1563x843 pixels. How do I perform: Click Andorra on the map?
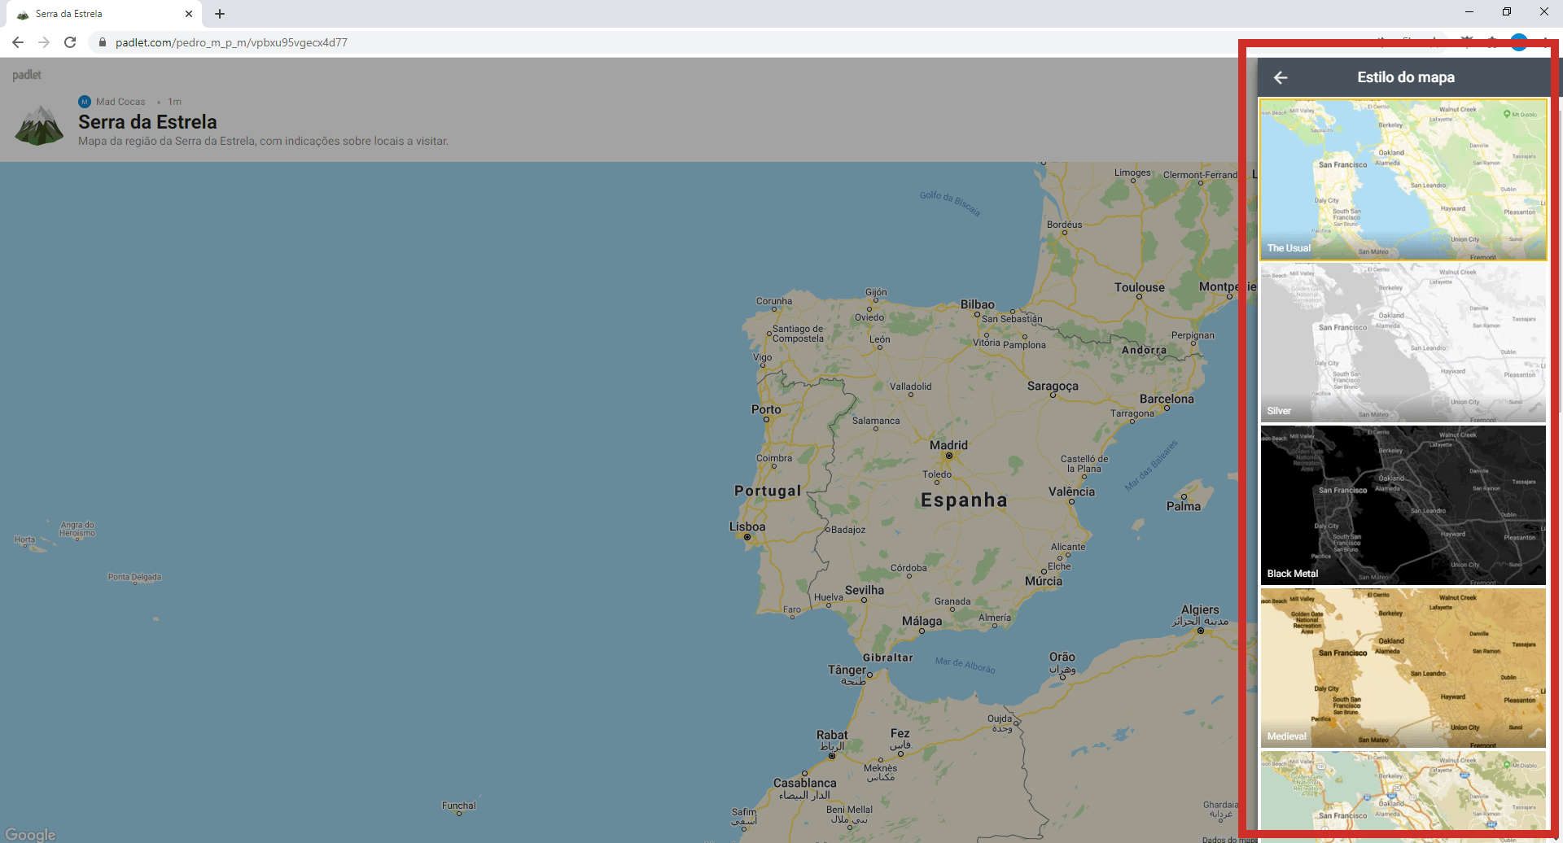1145,350
